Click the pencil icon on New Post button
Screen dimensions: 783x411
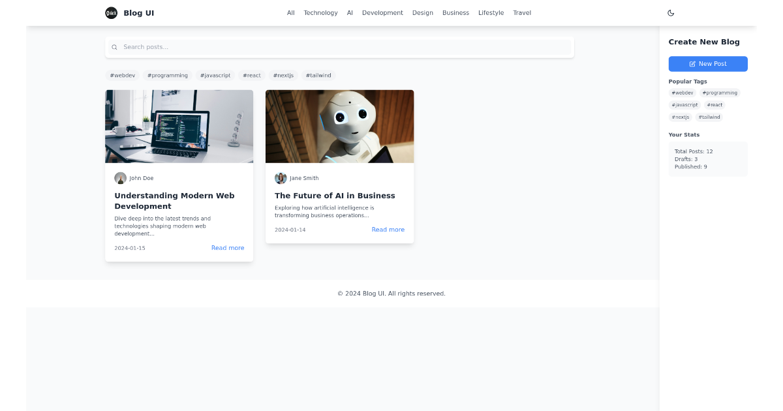692,63
